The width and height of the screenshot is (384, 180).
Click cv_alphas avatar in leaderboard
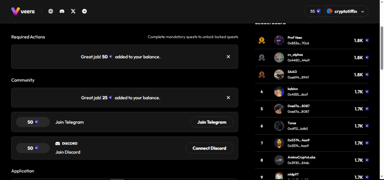279,57
